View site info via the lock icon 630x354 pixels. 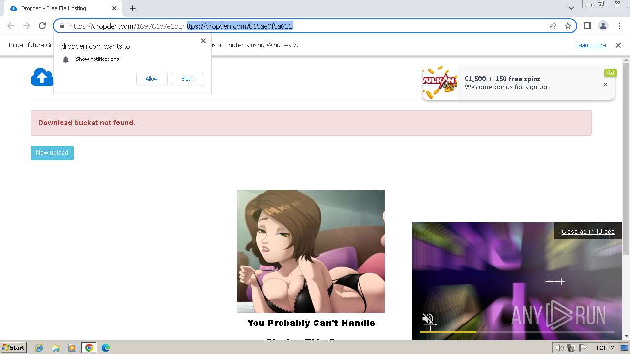[x=62, y=26]
